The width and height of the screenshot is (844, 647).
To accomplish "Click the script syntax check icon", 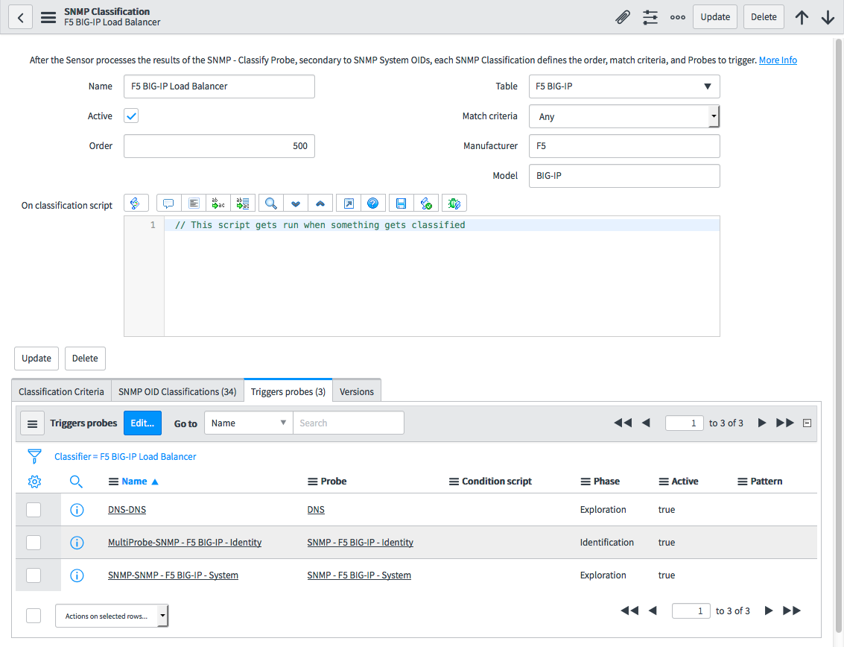I will pos(426,203).
